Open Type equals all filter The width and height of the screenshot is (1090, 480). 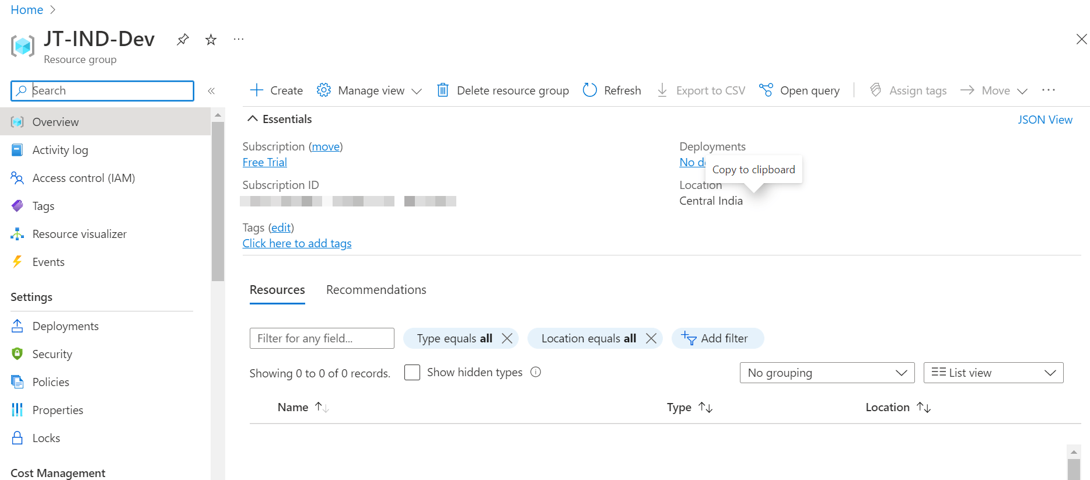(455, 338)
